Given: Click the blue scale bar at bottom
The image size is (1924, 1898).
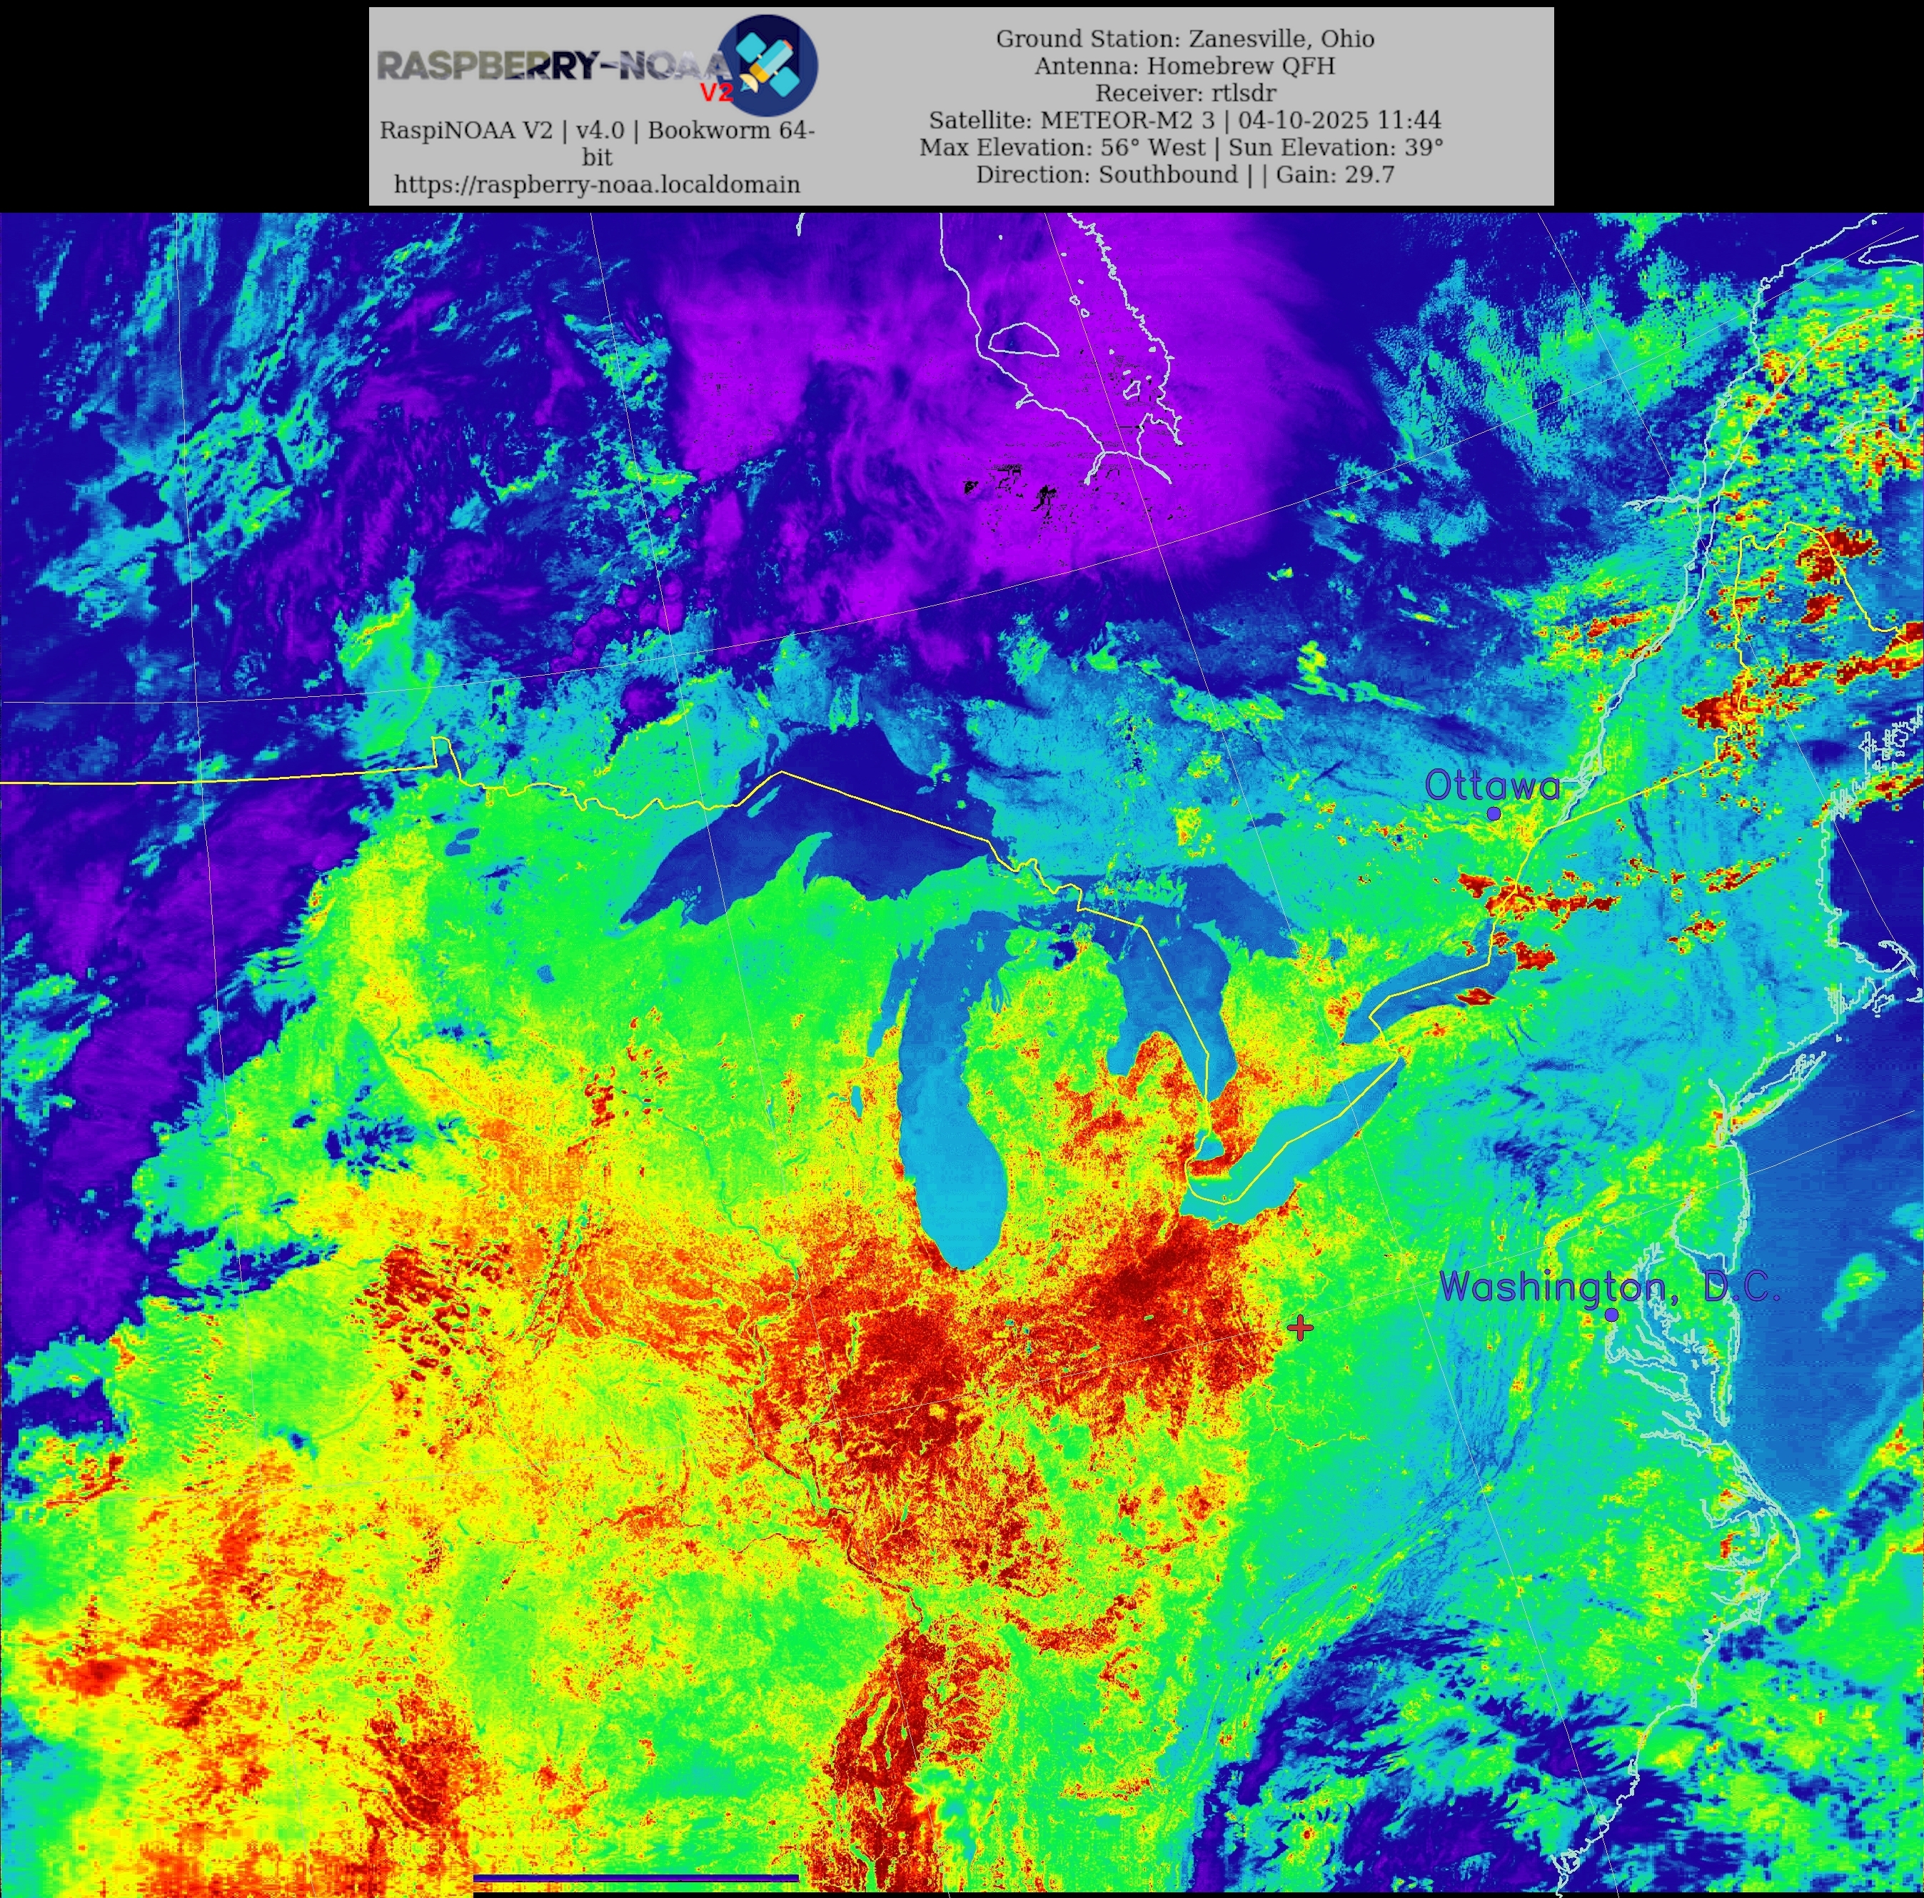Looking at the screenshot, I should tap(635, 1878).
